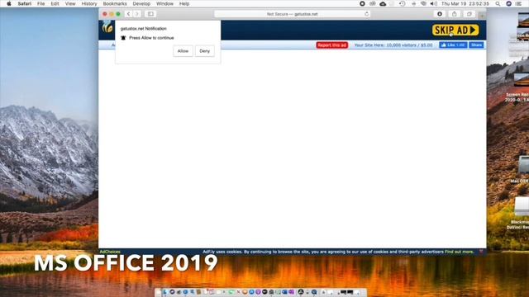
Task: Open the Bookmarks menu
Action: click(x=115, y=3)
